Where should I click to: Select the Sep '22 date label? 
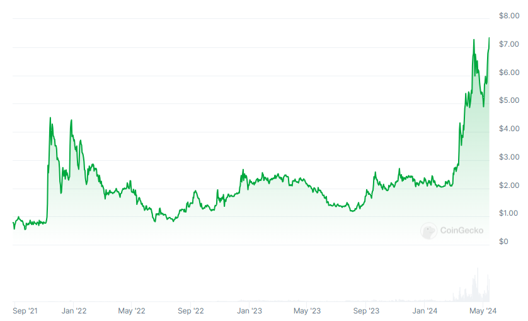191,311
